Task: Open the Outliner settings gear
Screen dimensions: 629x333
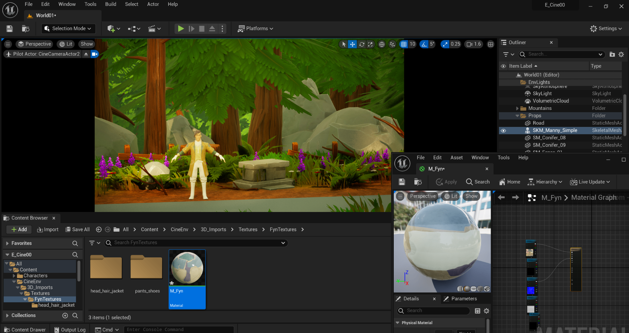Action: pos(621,54)
